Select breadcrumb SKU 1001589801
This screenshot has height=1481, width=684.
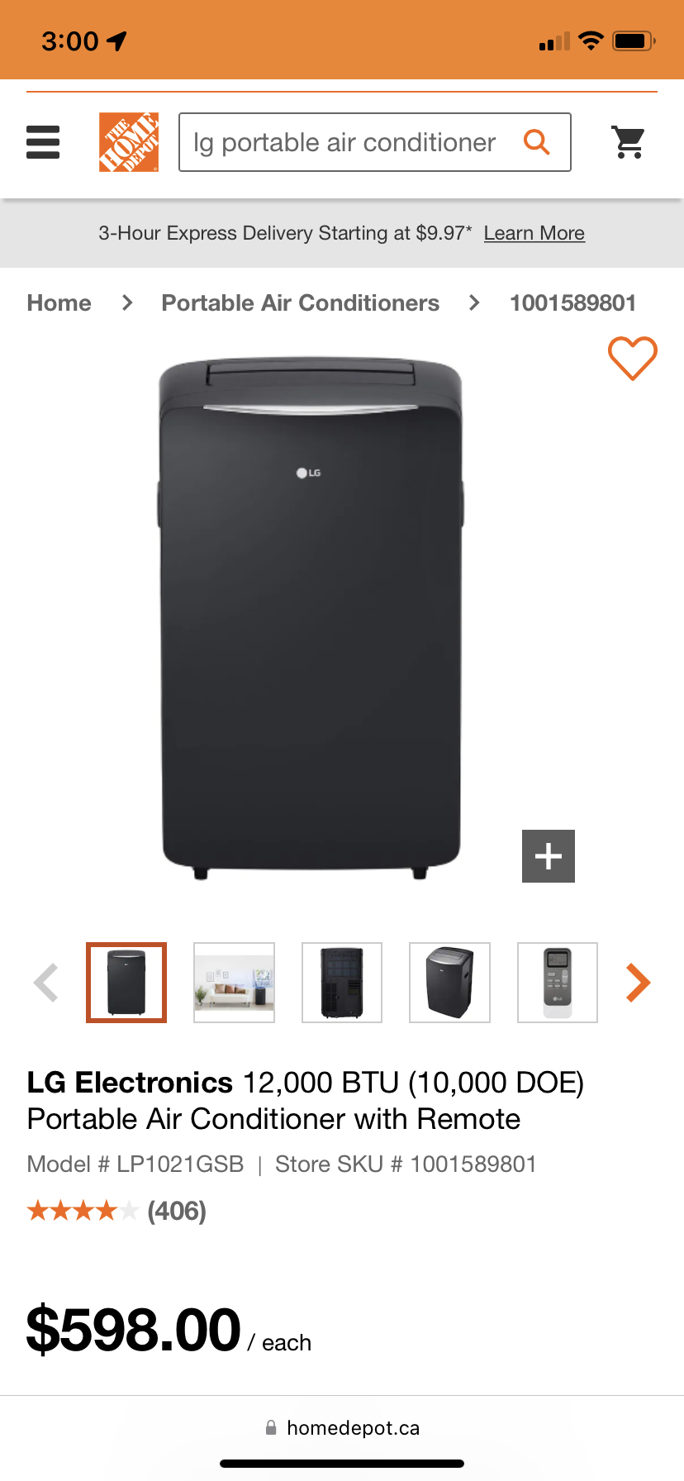pyautogui.click(x=572, y=302)
